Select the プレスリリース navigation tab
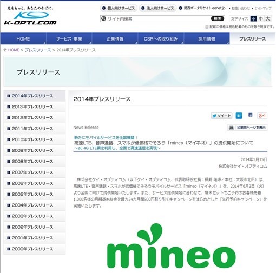276x273 pixels. click(x=252, y=39)
